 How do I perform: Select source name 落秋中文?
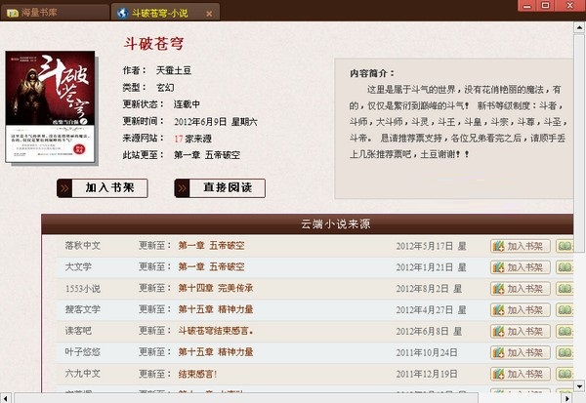[83, 245]
